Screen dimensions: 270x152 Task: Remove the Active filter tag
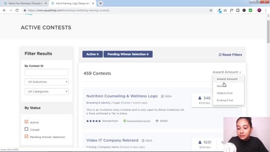tap(97, 54)
